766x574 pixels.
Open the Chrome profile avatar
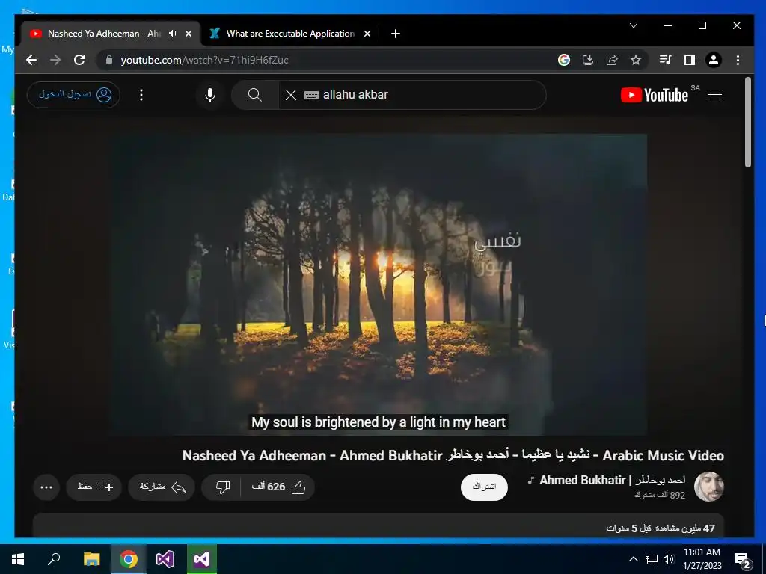tap(713, 60)
